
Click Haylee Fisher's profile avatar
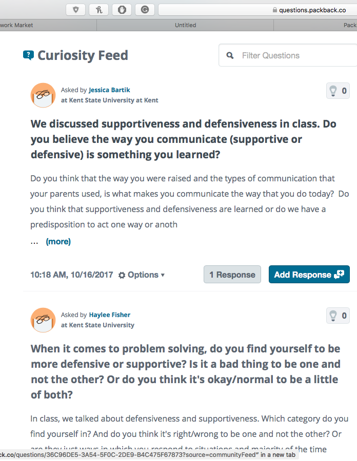click(x=43, y=320)
